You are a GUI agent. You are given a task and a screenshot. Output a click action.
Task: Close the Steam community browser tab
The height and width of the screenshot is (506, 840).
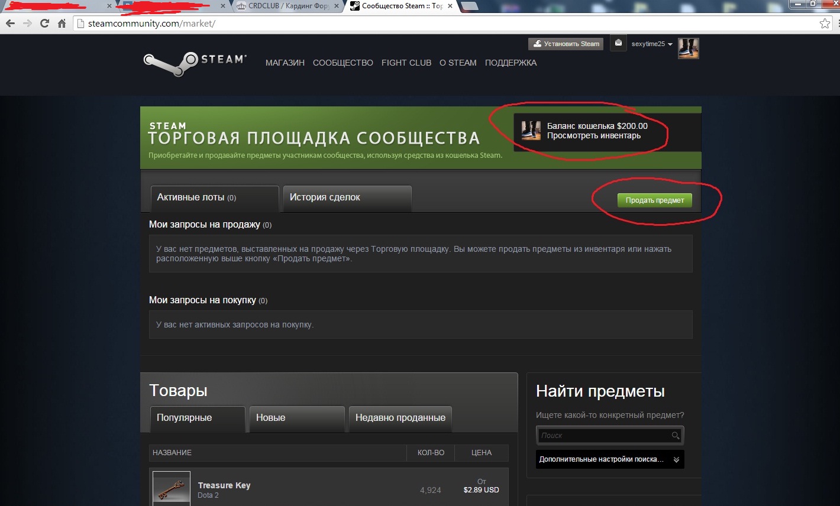click(451, 6)
